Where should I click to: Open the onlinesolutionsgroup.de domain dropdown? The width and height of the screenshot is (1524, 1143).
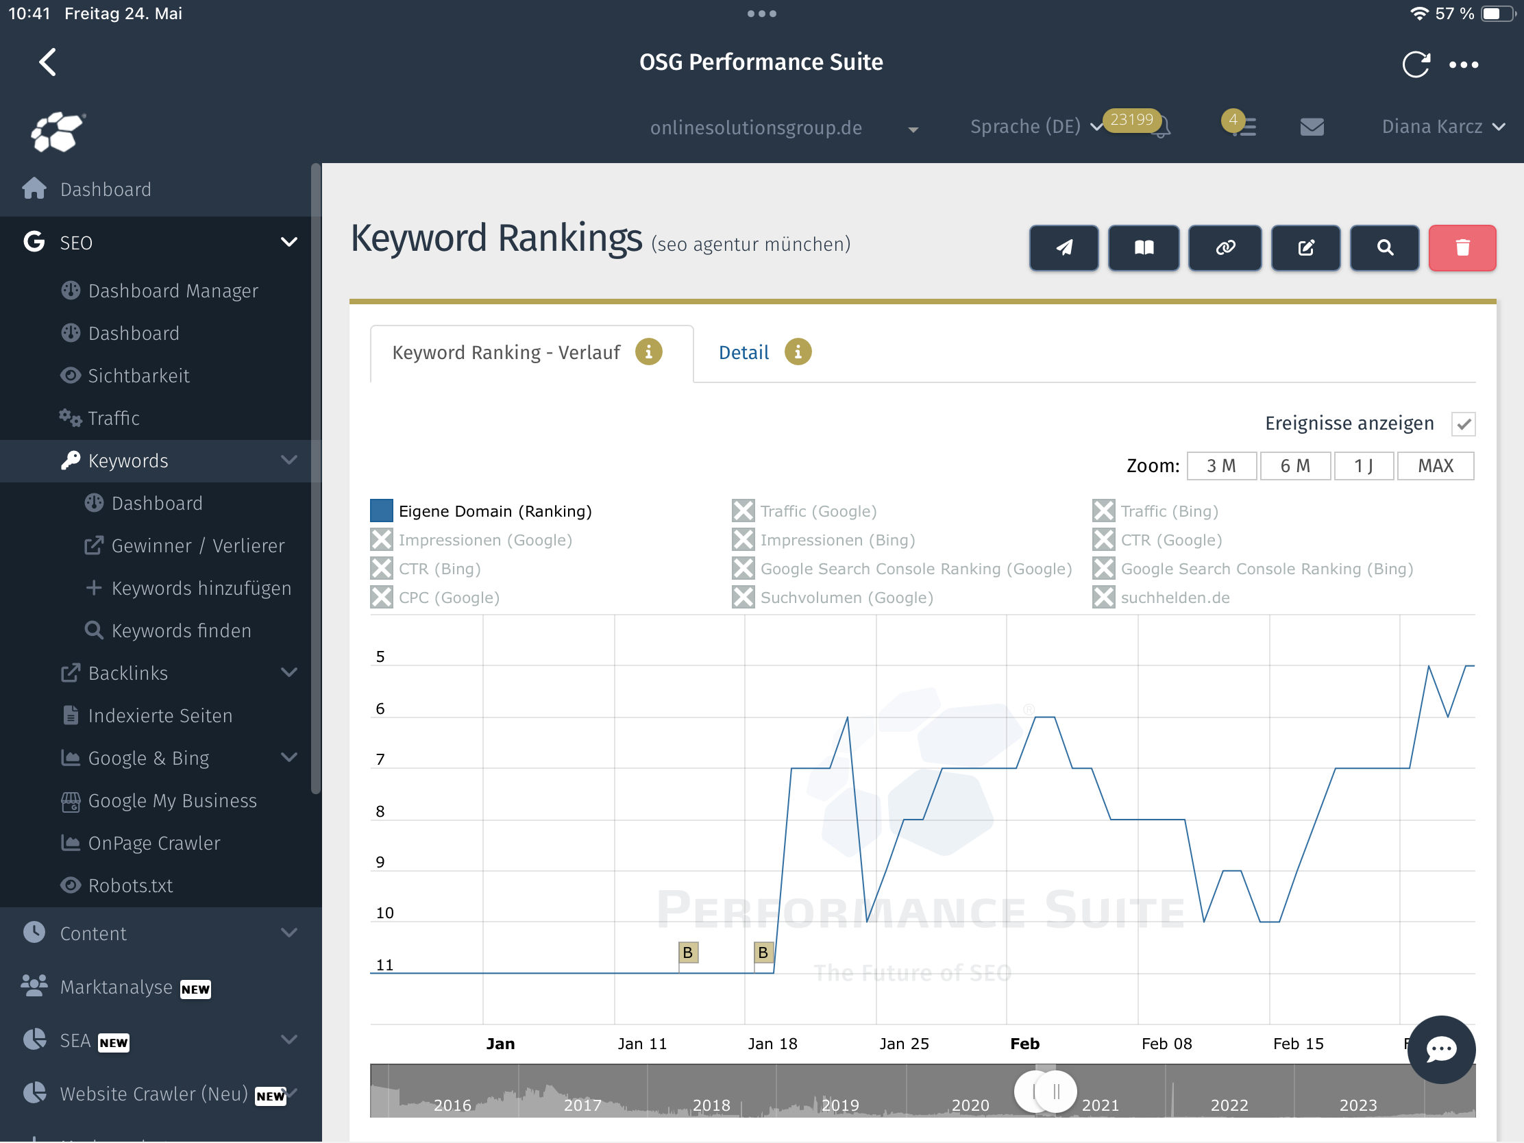pos(784,128)
